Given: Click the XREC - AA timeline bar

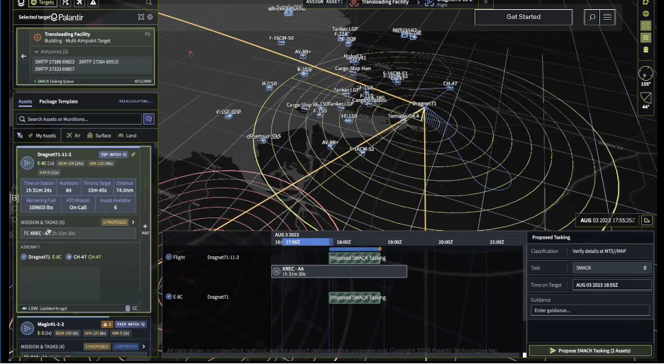Looking at the screenshot, I should pyautogui.click(x=339, y=271).
